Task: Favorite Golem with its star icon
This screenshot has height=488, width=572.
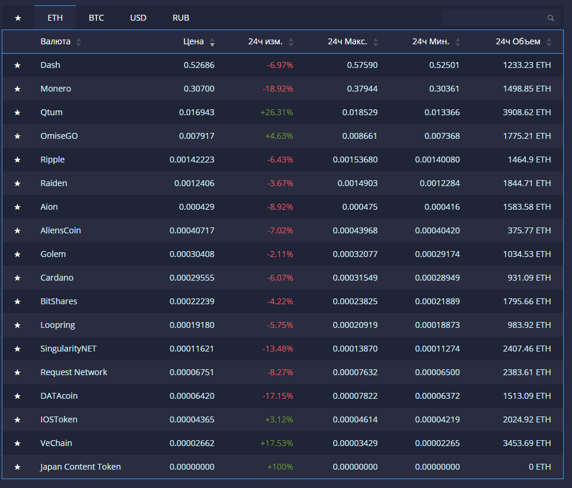Action: click(18, 255)
